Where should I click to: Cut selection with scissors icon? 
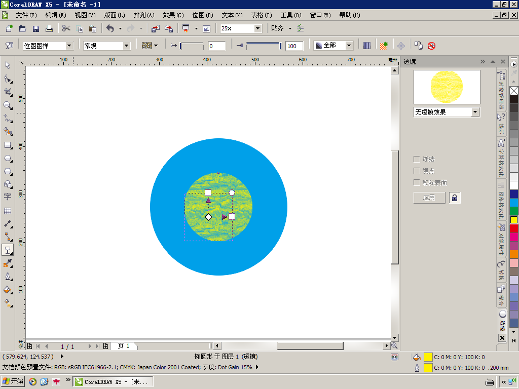(x=66, y=28)
